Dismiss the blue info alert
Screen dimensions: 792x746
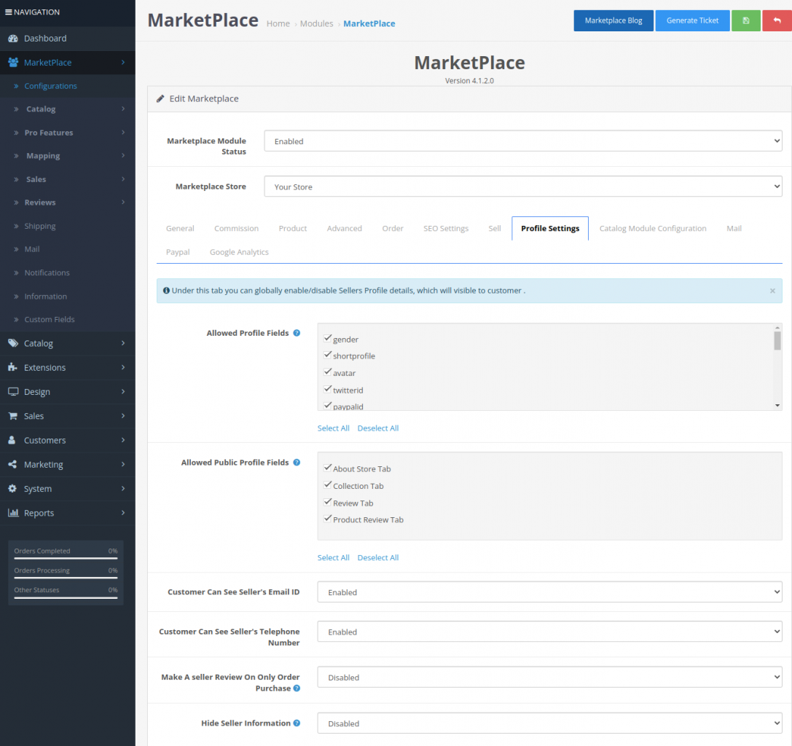(x=772, y=291)
